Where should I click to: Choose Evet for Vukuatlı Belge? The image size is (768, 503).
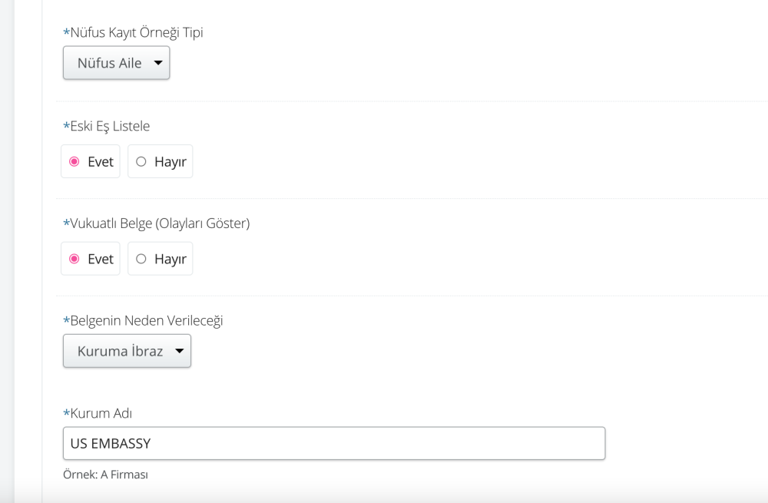click(x=91, y=259)
